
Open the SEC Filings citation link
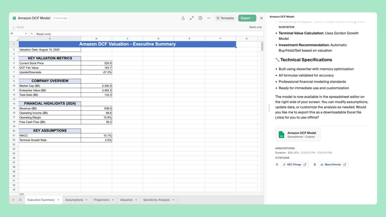click(x=295, y=165)
